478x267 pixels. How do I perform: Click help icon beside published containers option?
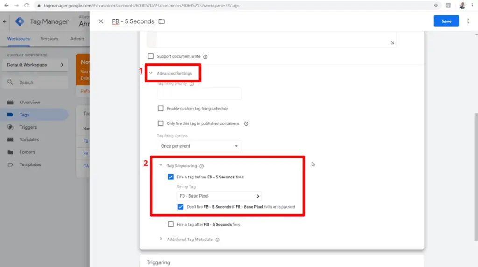click(x=246, y=123)
